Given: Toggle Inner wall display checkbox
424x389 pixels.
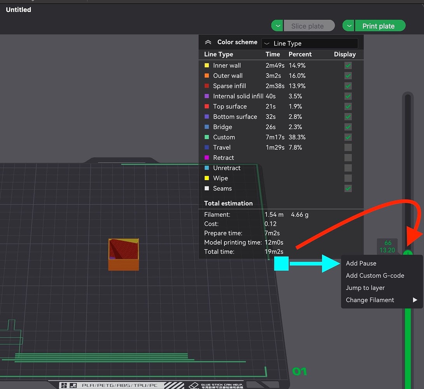Looking at the screenshot, I should (x=348, y=65).
